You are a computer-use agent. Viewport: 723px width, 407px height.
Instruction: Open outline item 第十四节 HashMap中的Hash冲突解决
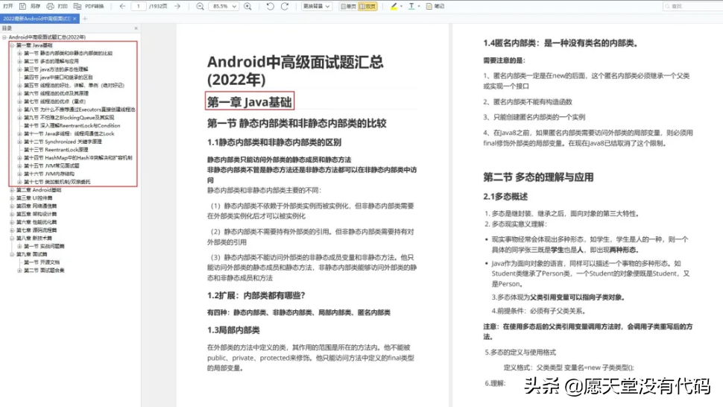[78, 157]
